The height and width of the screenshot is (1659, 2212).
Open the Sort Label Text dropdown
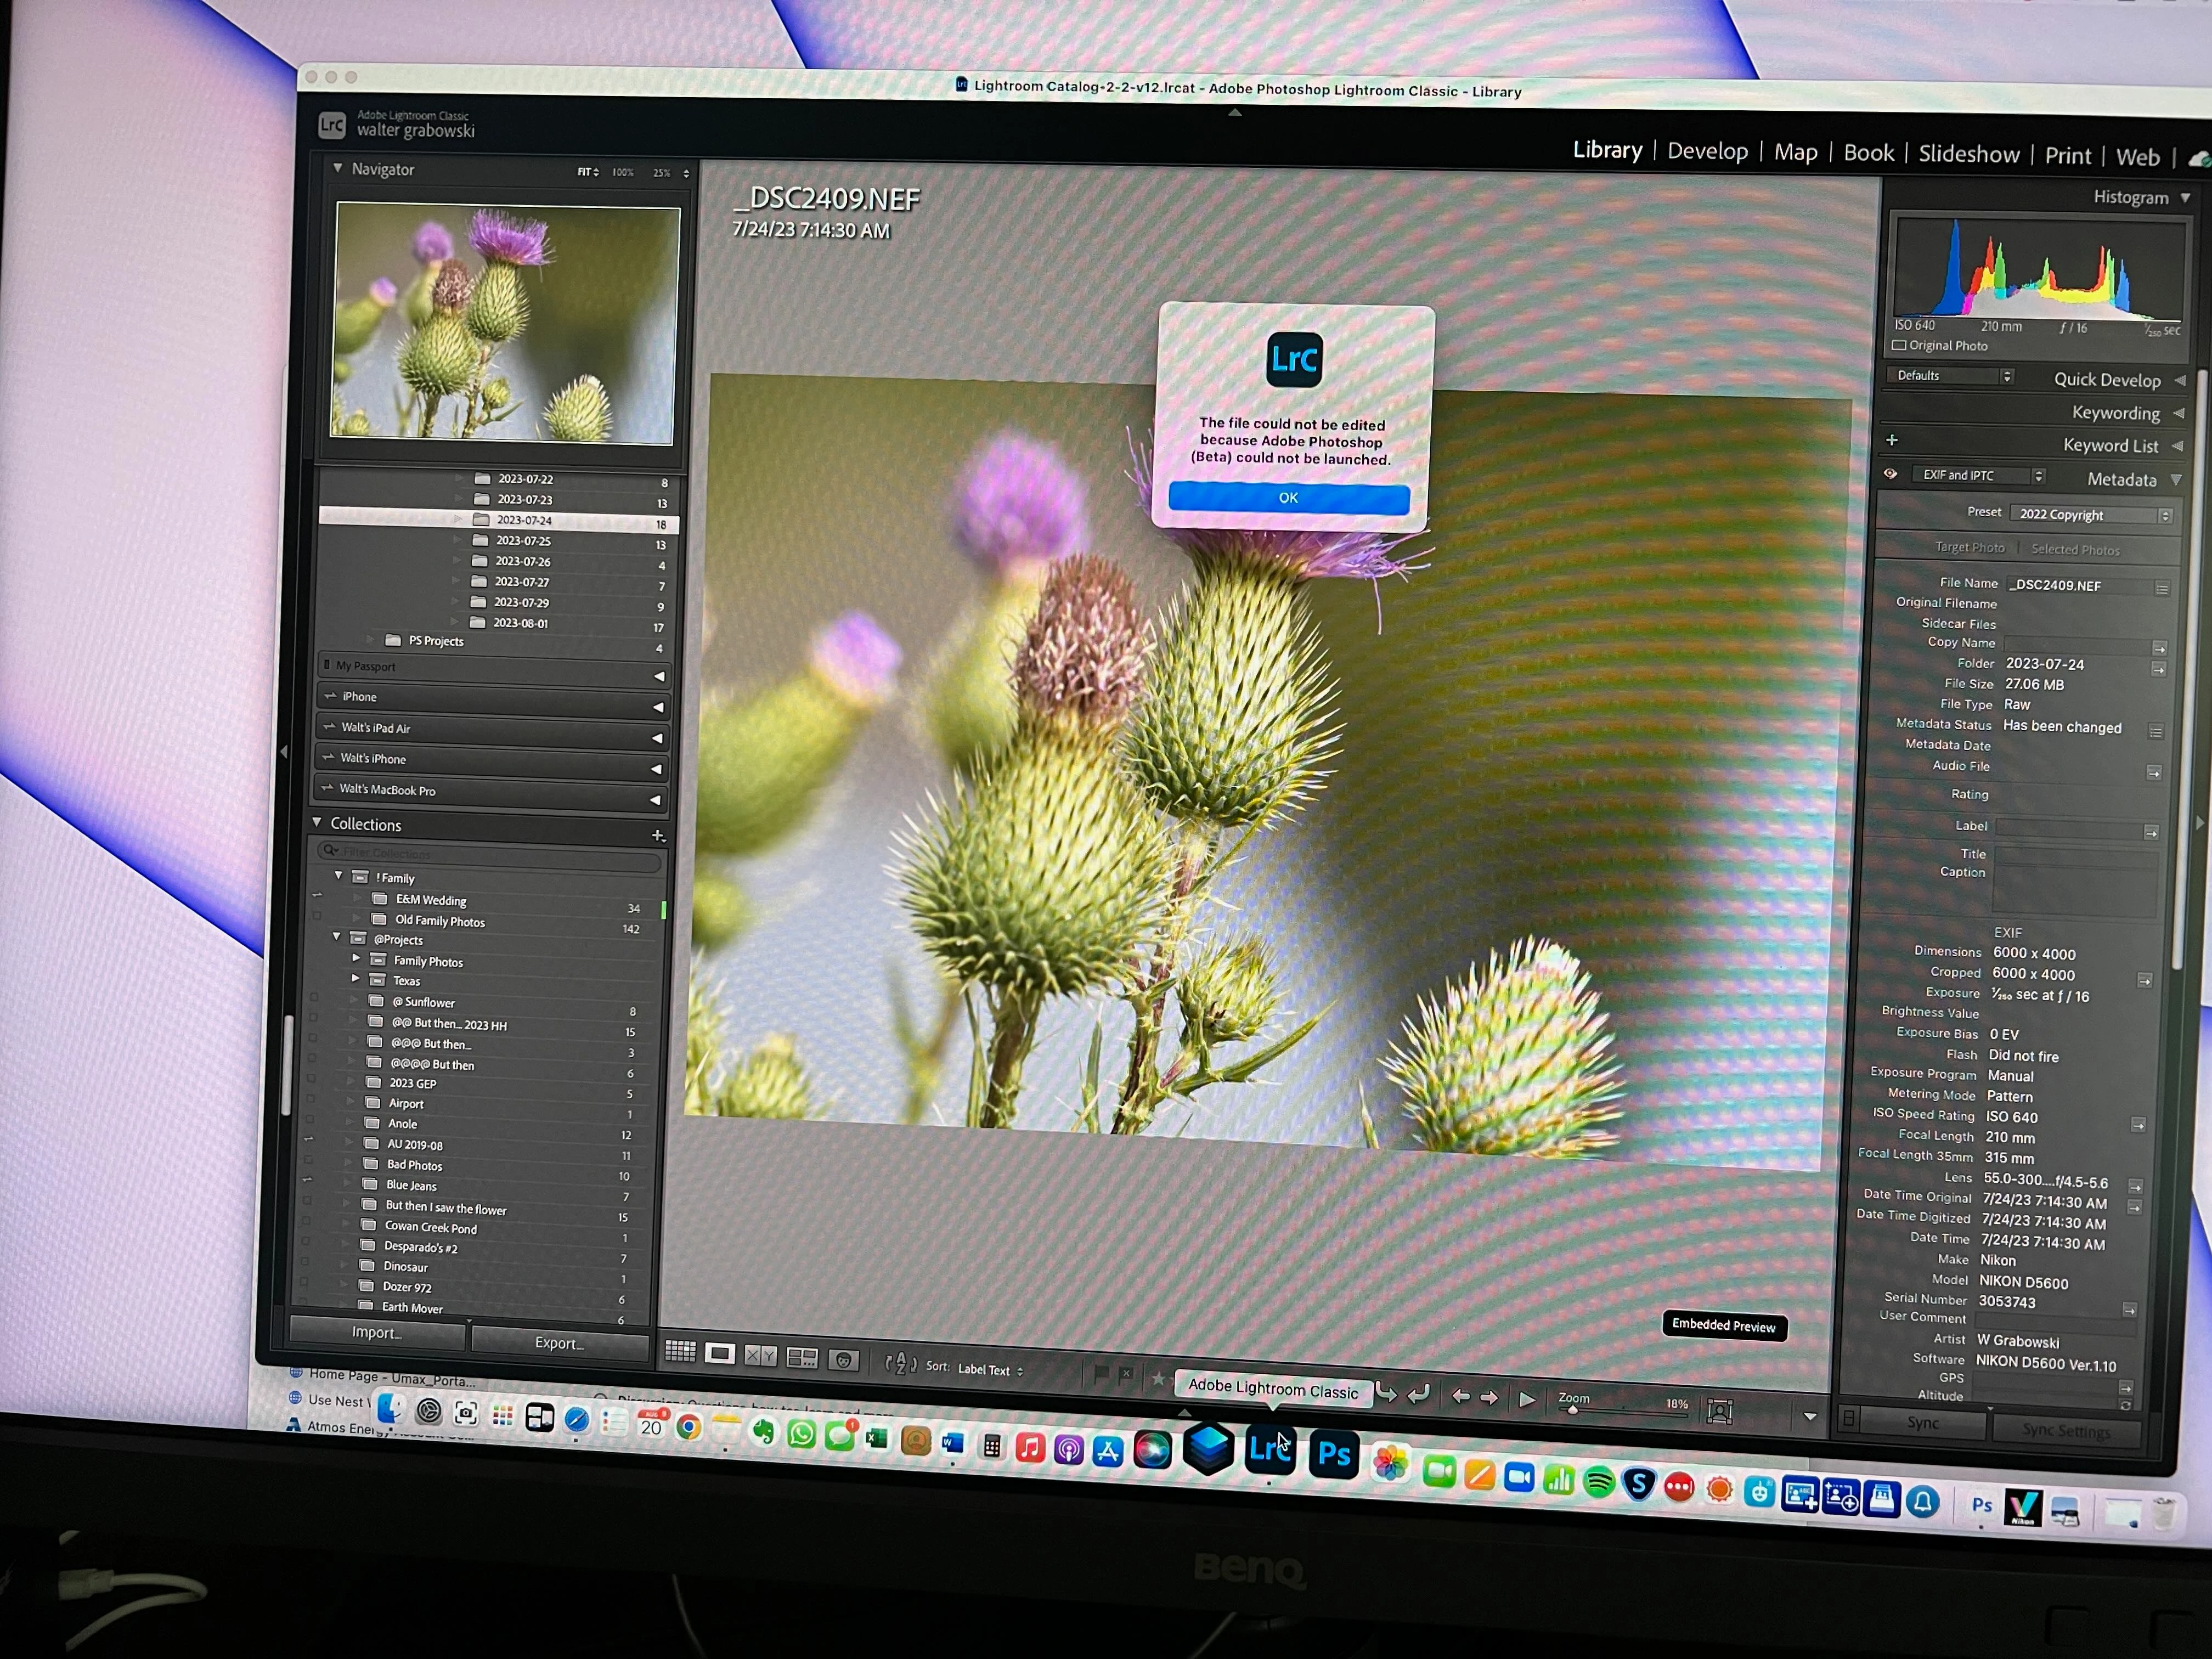990,1370
